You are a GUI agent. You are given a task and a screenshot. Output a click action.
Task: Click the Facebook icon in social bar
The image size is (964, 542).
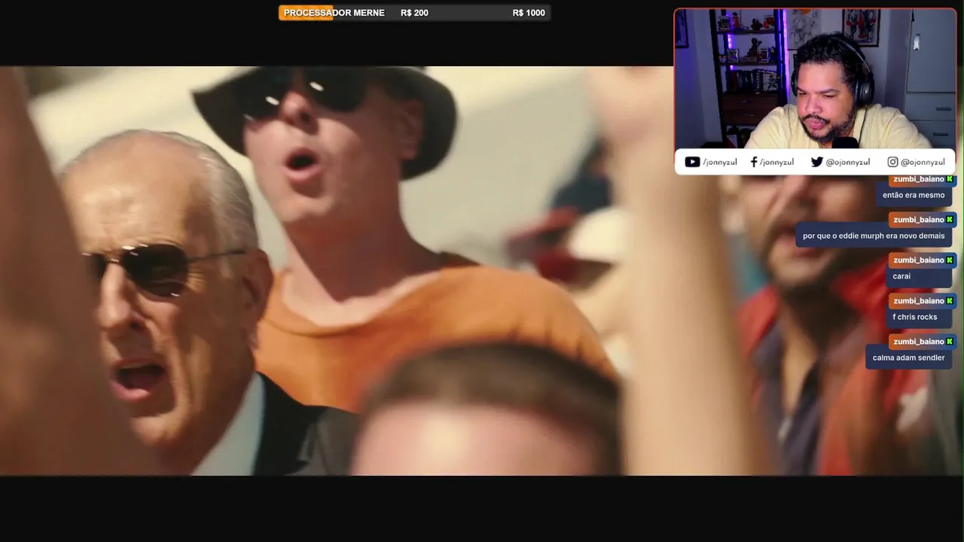click(754, 162)
